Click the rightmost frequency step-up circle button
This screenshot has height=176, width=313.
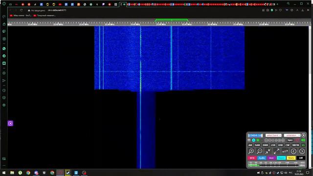click(x=283, y=140)
